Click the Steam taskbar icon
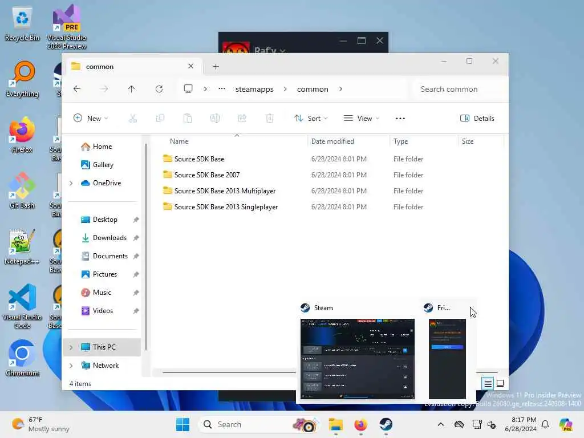Image resolution: width=584 pixels, height=438 pixels. 386,424
